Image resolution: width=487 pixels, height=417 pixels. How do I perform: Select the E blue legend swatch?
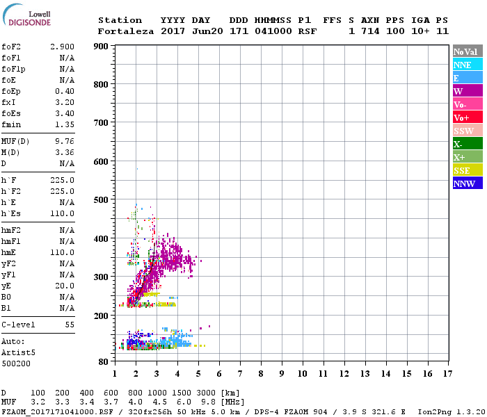pyautogui.click(x=468, y=78)
